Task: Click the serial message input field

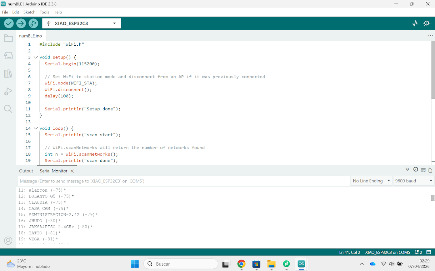Action: [x=184, y=181]
